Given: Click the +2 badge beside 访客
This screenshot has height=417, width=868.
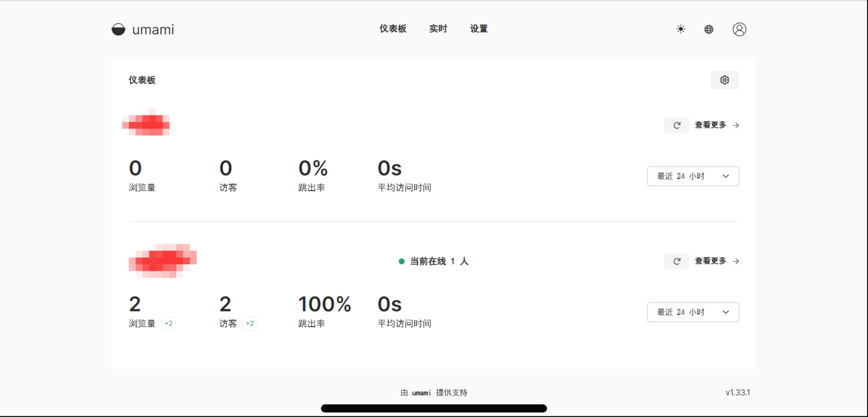Looking at the screenshot, I should coord(250,323).
